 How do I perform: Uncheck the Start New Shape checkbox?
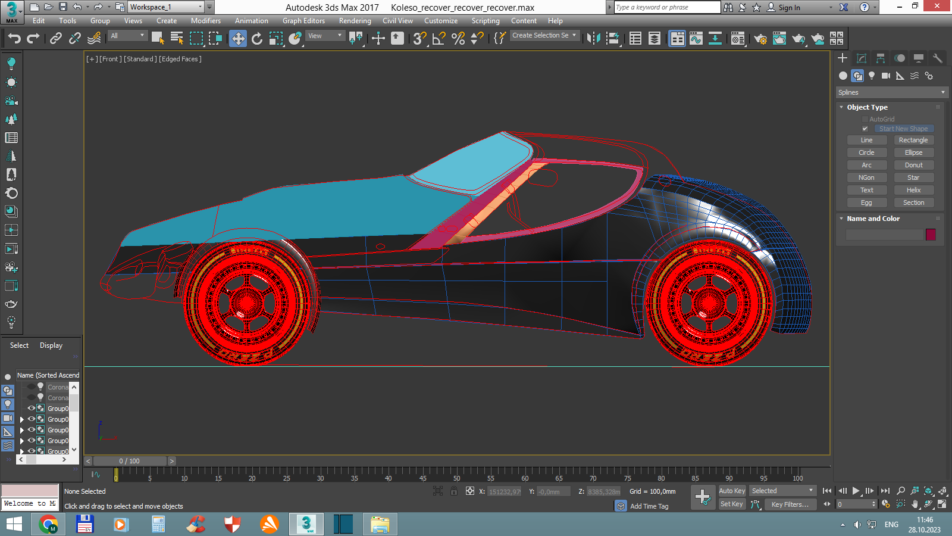[x=865, y=129]
